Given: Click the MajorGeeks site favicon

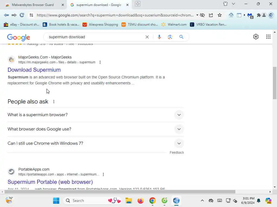Looking at the screenshot, I should click(x=11, y=60).
